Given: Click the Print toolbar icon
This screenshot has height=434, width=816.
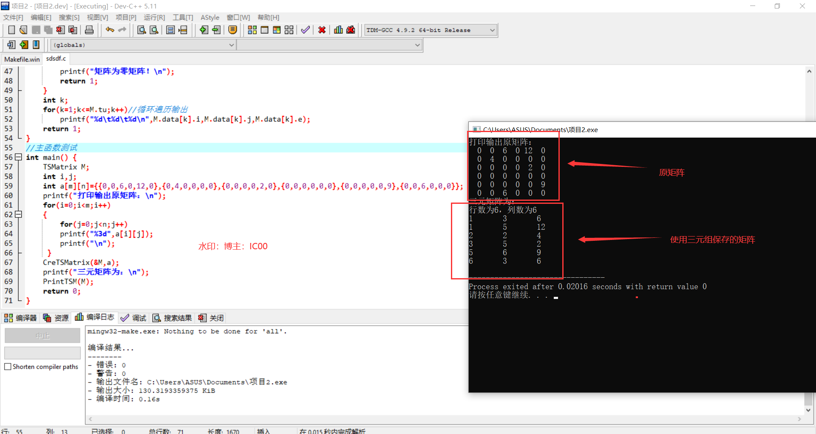Looking at the screenshot, I should click(x=89, y=30).
